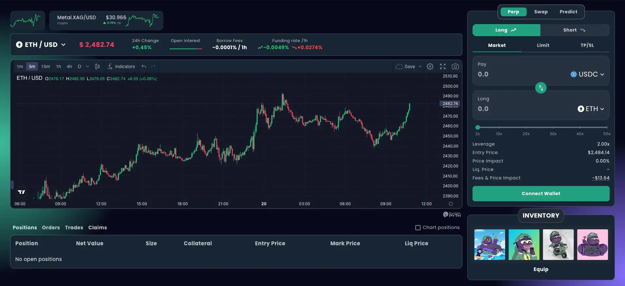Click the TradingView logo on chart

coord(22,192)
